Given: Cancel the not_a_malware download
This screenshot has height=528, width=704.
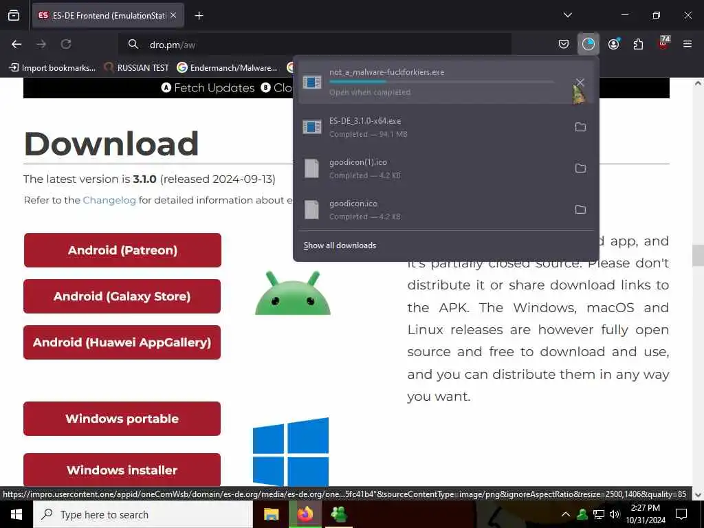Looking at the screenshot, I should [580, 82].
